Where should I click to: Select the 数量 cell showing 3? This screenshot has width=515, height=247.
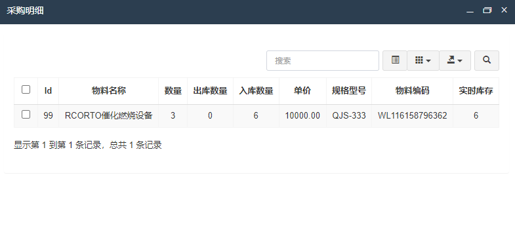pyautogui.click(x=173, y=116)
